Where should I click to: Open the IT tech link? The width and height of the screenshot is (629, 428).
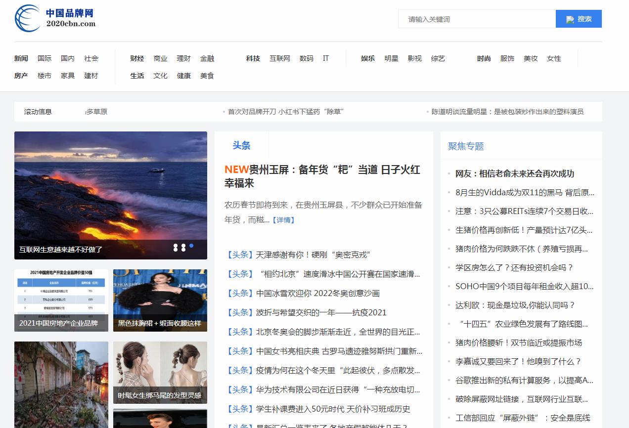[x=326, y=58]
